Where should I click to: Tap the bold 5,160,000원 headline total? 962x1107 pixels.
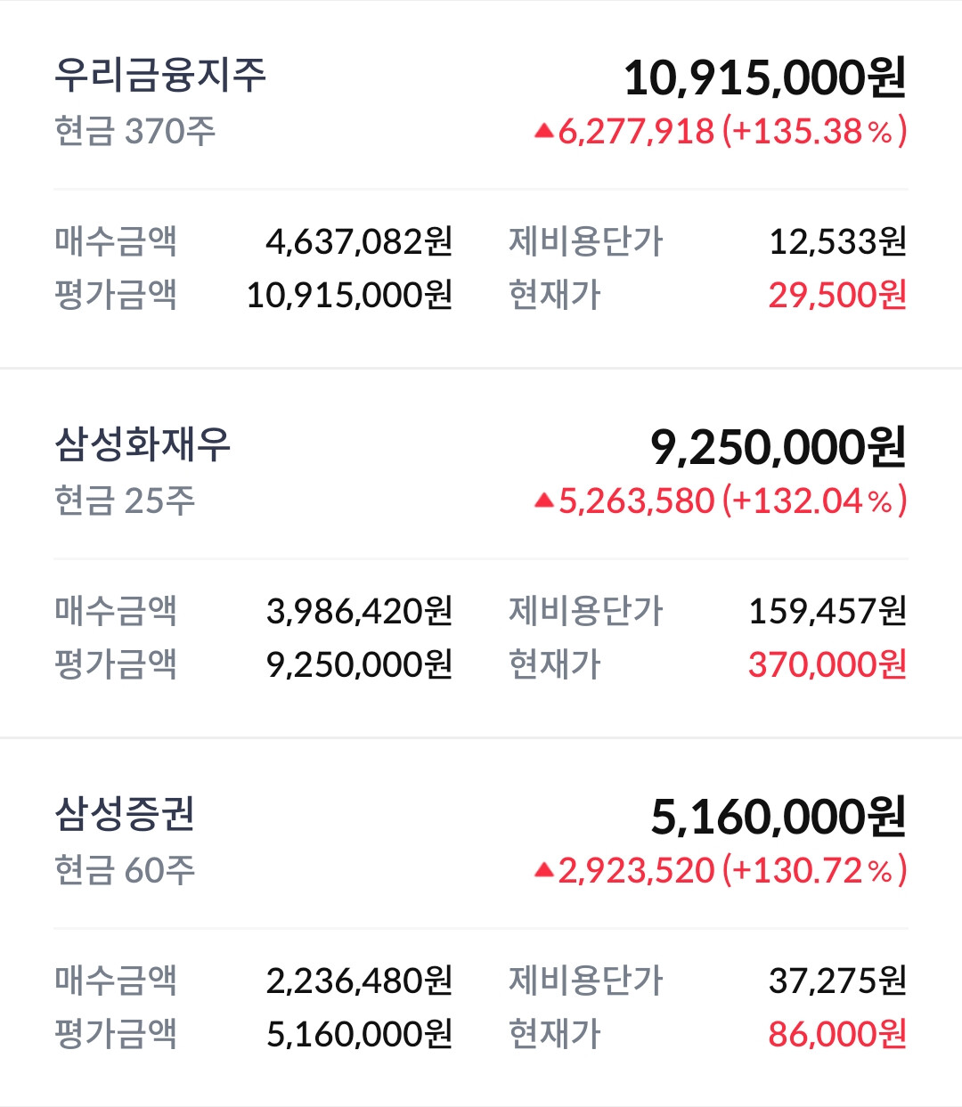coord(778,817)
